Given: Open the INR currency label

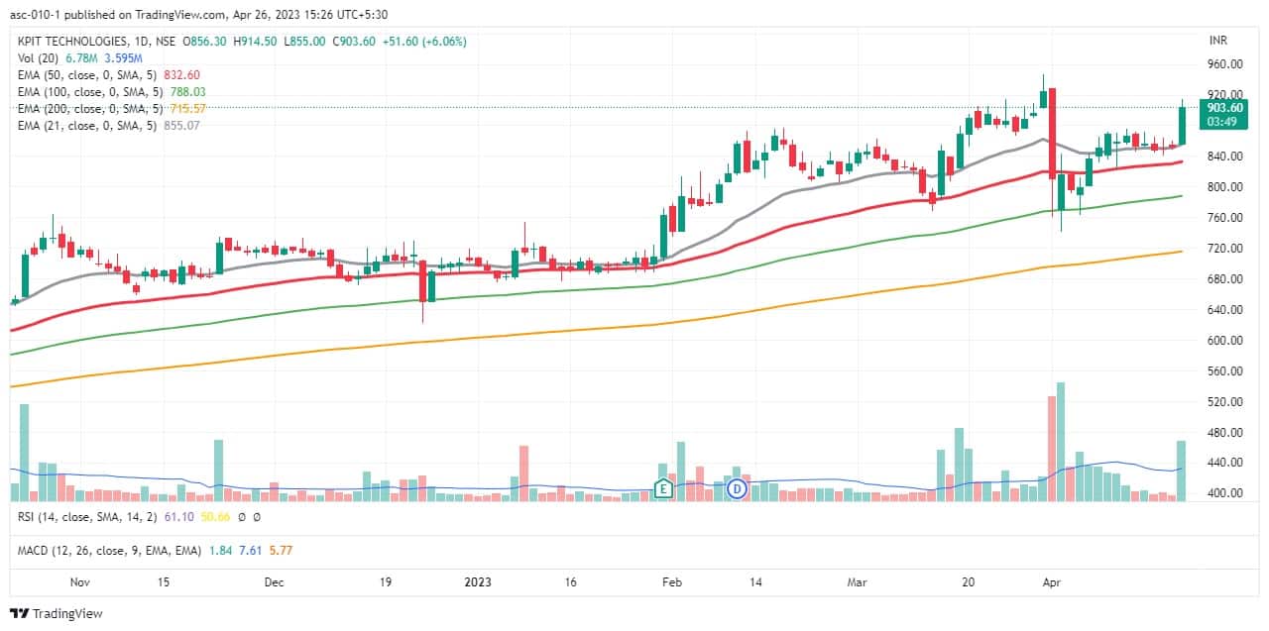Looking at the screenshot, I should 1218,42.
